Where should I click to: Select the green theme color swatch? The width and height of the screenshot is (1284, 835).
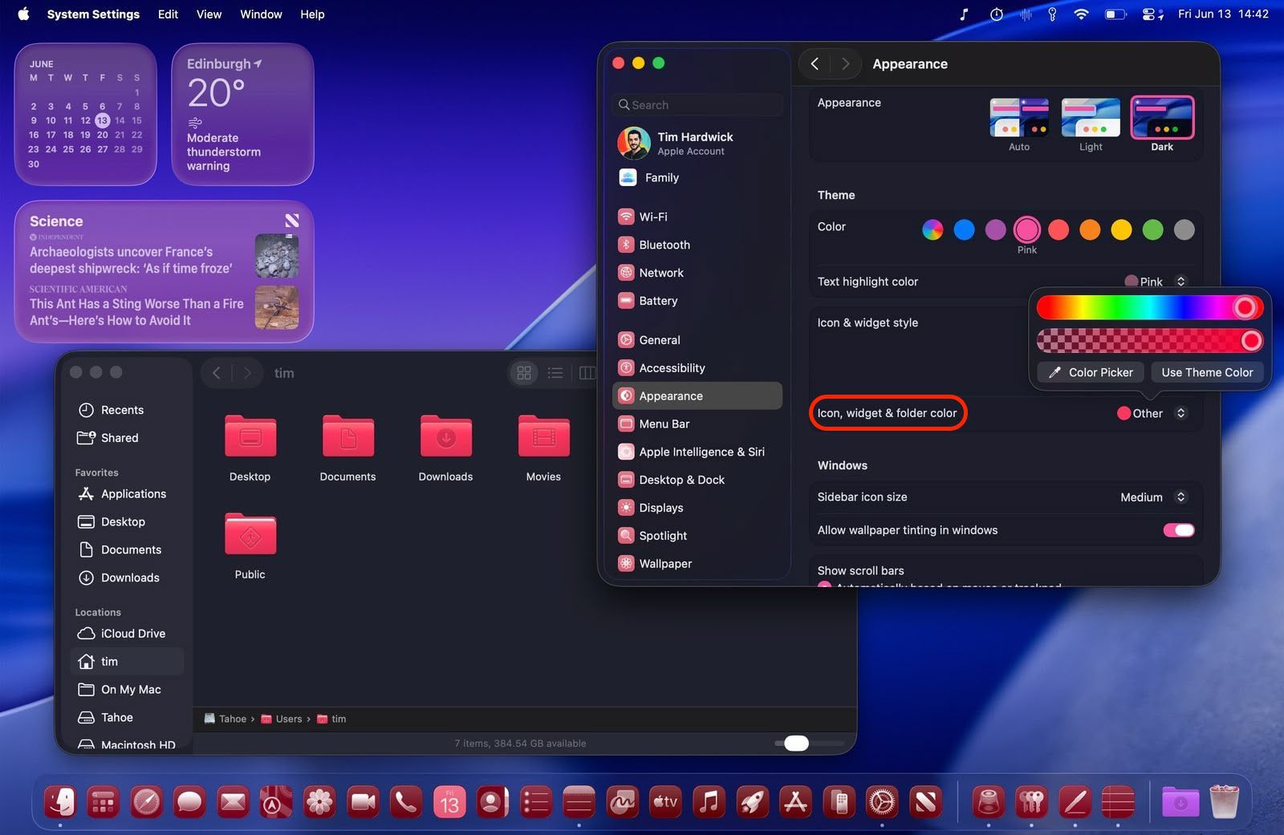pyautogui.click(x=1152, y=230)
